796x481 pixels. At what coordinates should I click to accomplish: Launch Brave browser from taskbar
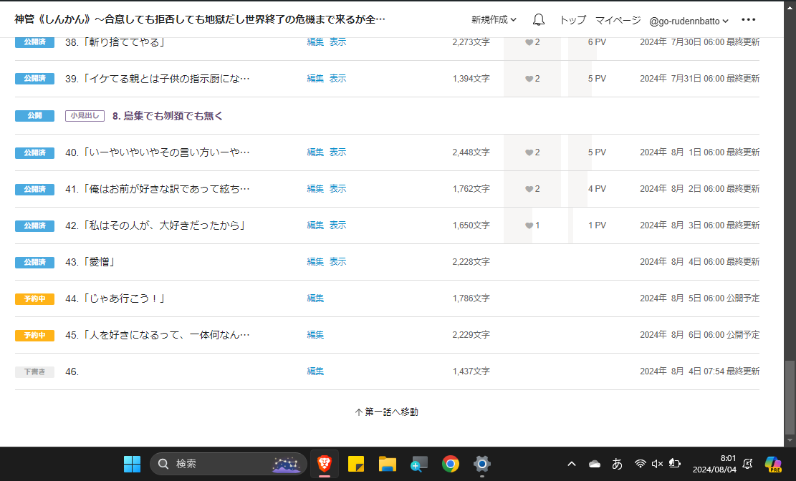[x=324, y=464]
